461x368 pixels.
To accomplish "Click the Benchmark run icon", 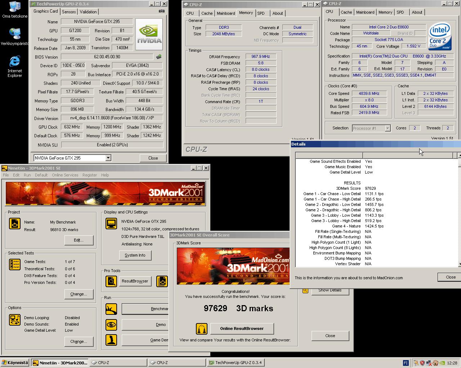I will pyautogui.click(x=111, y=309).
